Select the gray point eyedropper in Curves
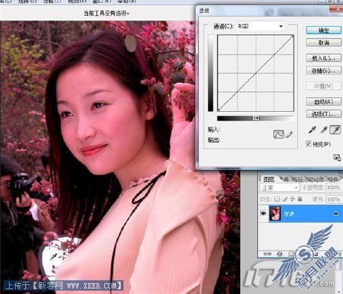The width and height of the screenshot is (343, 294). click(x=324, y=130)
